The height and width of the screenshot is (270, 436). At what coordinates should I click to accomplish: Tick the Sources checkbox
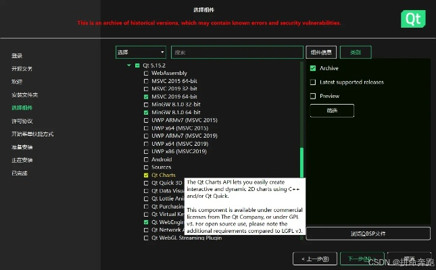[x=146, y=167]
